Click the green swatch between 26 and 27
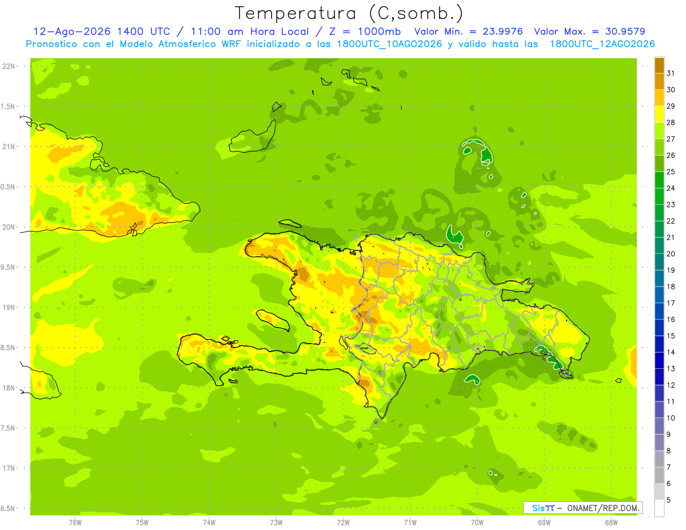The height and width of the screenshot is (530, 686). pos(659,148)
